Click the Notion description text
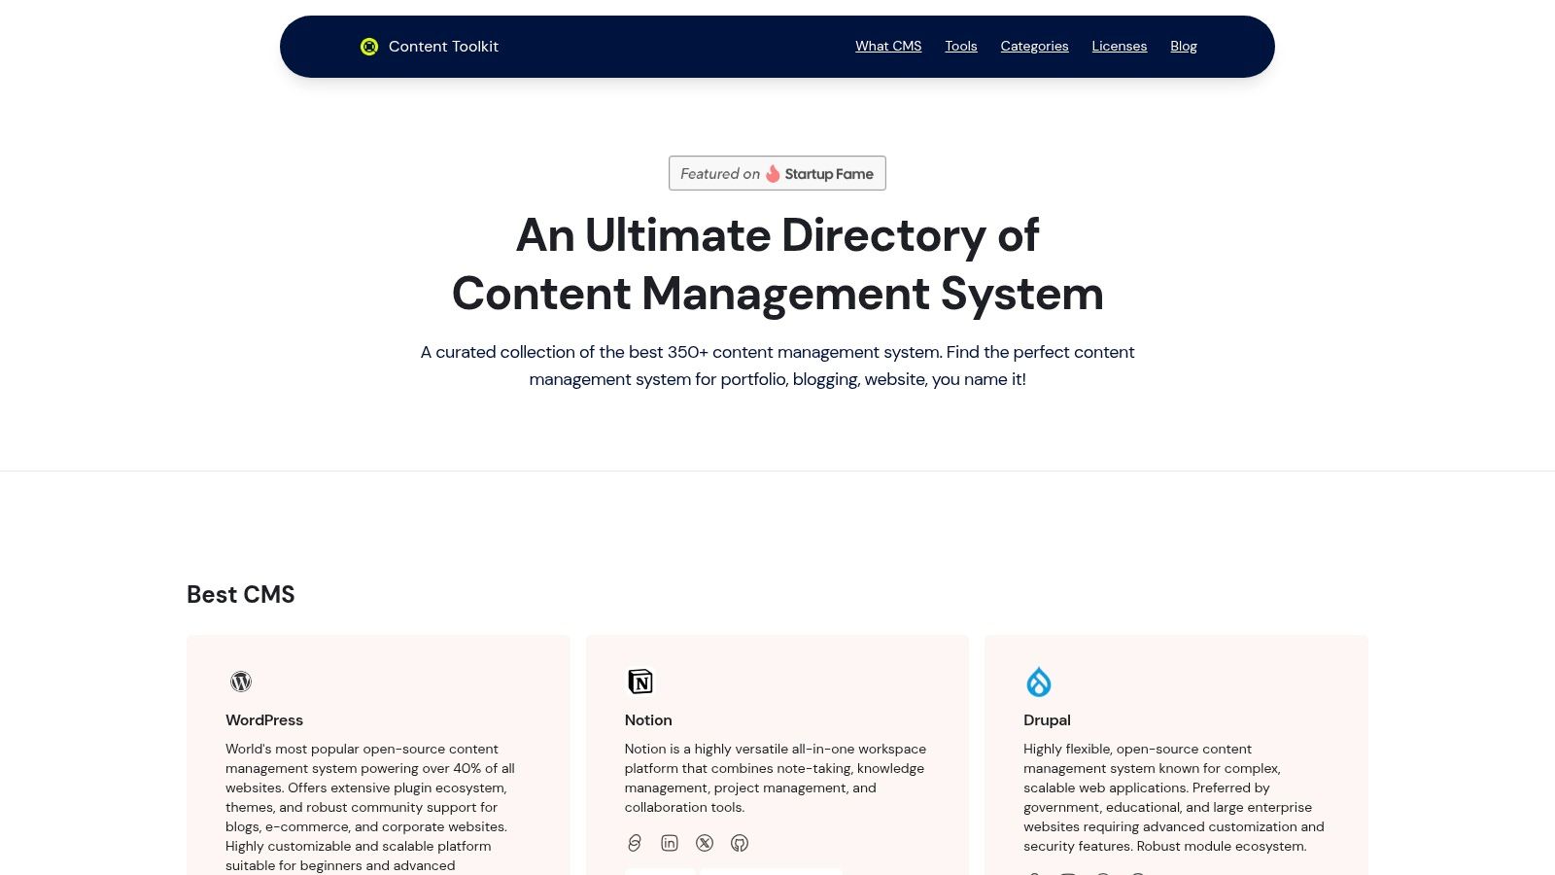The width and height of the screenshot is (1555, 875). pos(776,778)
